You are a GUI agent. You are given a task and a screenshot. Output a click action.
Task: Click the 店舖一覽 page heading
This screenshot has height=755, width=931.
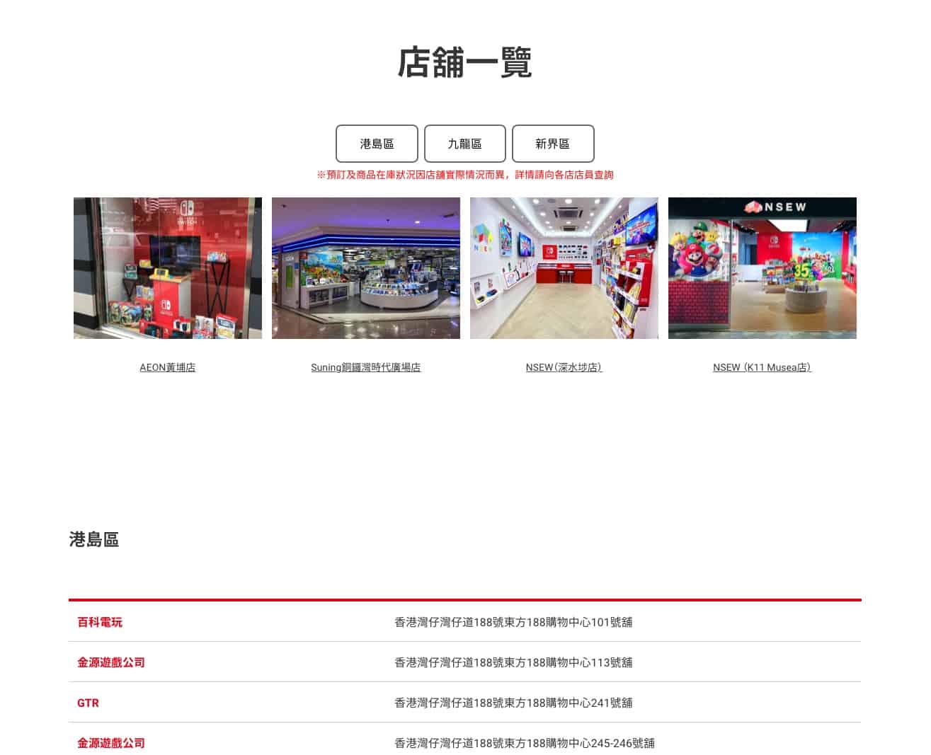[x=464, y=62]
